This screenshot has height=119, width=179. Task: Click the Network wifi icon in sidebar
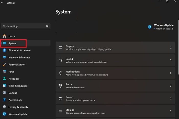pyautogui.click(x=4, y=57)
